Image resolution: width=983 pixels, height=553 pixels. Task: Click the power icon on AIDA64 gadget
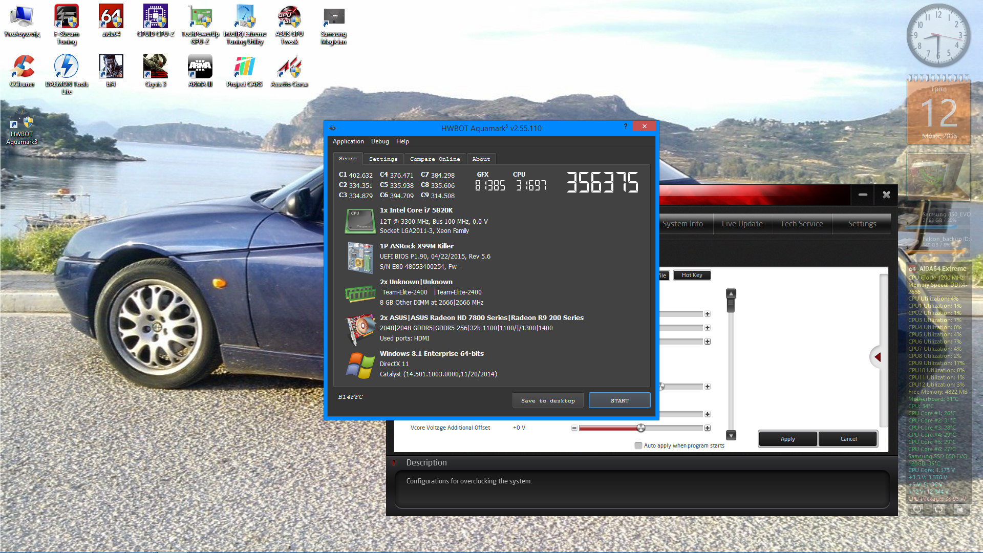[917, 509]
